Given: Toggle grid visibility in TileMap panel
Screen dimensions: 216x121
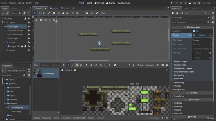Looking at the screenshot, I should (x=163, y=65).
